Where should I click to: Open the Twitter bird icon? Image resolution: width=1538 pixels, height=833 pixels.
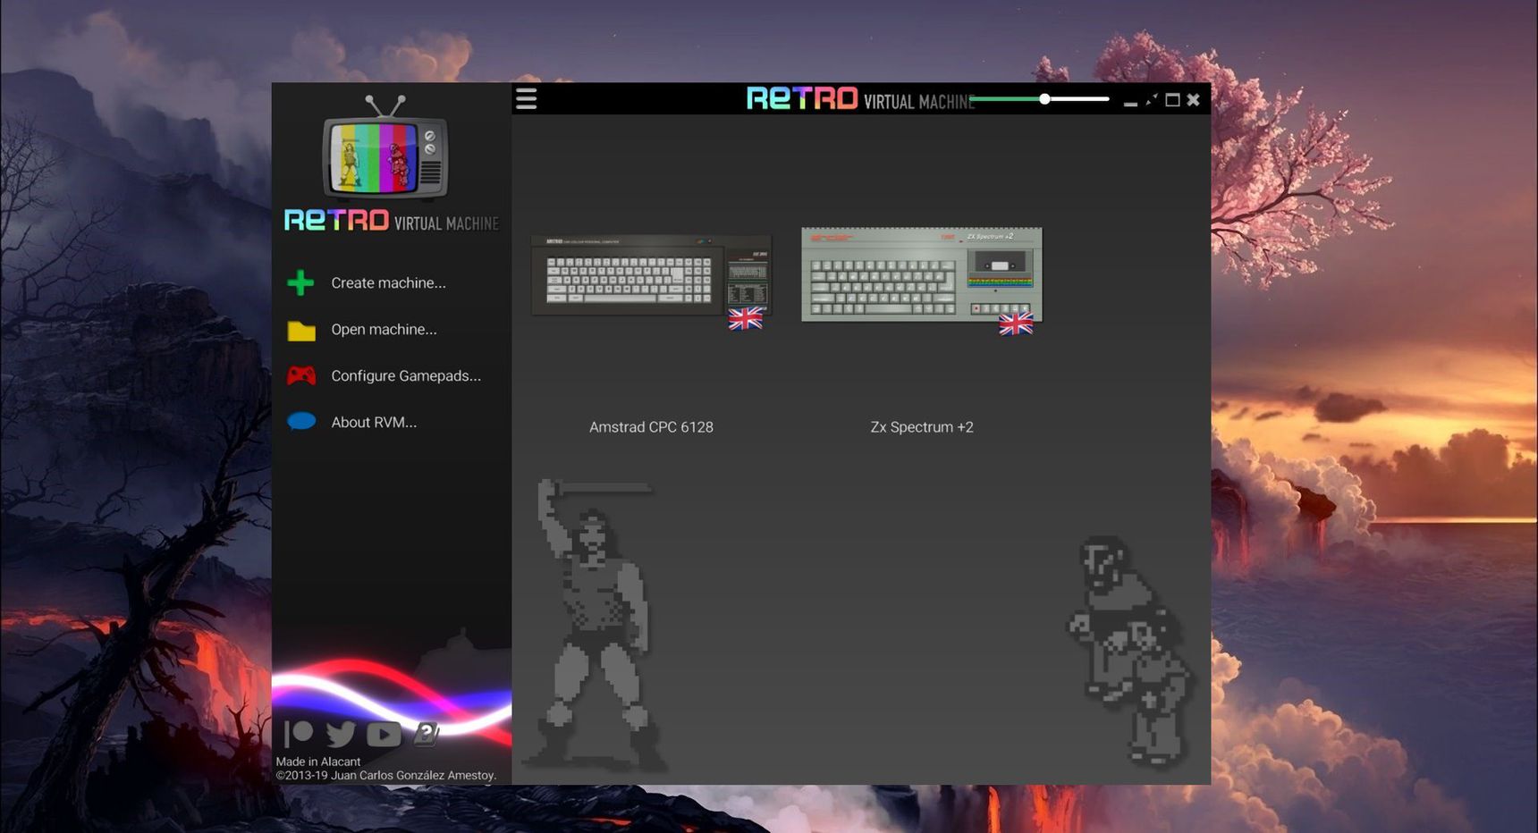click(341, 734)
